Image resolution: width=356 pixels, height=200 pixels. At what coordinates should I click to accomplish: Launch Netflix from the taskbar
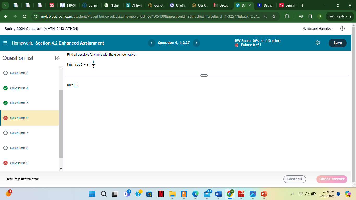(161, 194)
